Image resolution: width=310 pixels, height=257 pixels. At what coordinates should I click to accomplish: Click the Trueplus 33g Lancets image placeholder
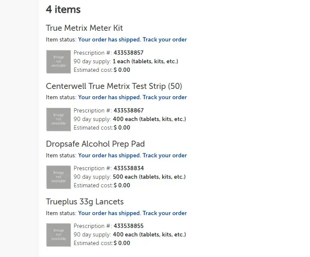click(59, 235)
